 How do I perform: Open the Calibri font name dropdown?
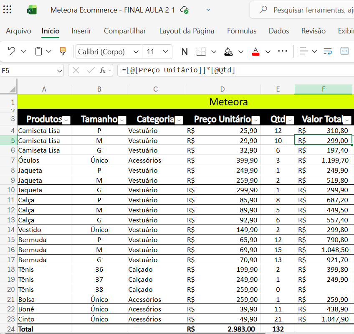click(136, 52)
